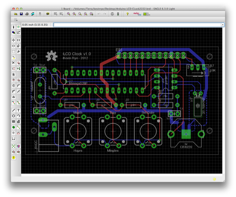The image size is (236, 197).
Task: Select the Change wrench tool
Action: [x=18, y=52]
